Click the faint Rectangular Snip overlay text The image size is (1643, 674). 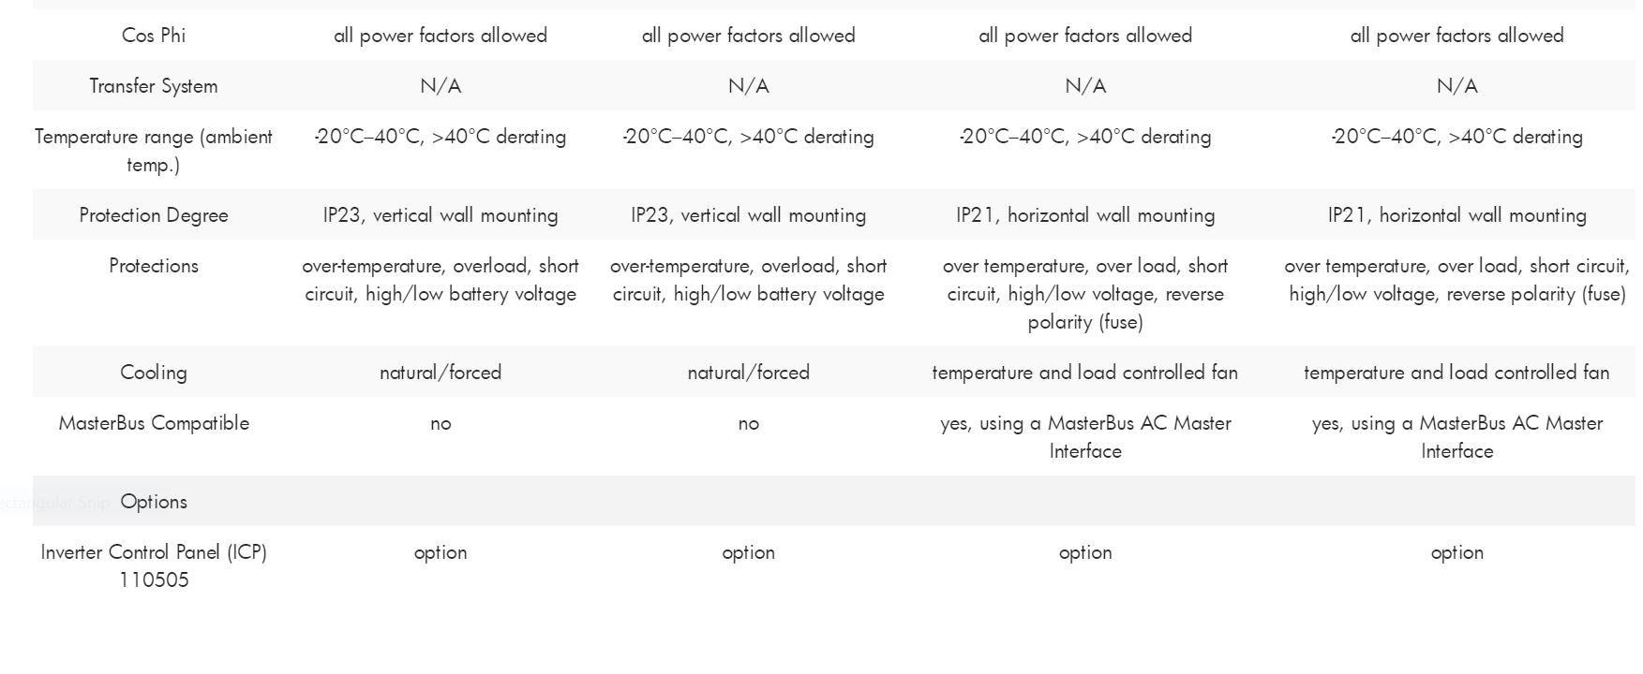pos(54,503)
